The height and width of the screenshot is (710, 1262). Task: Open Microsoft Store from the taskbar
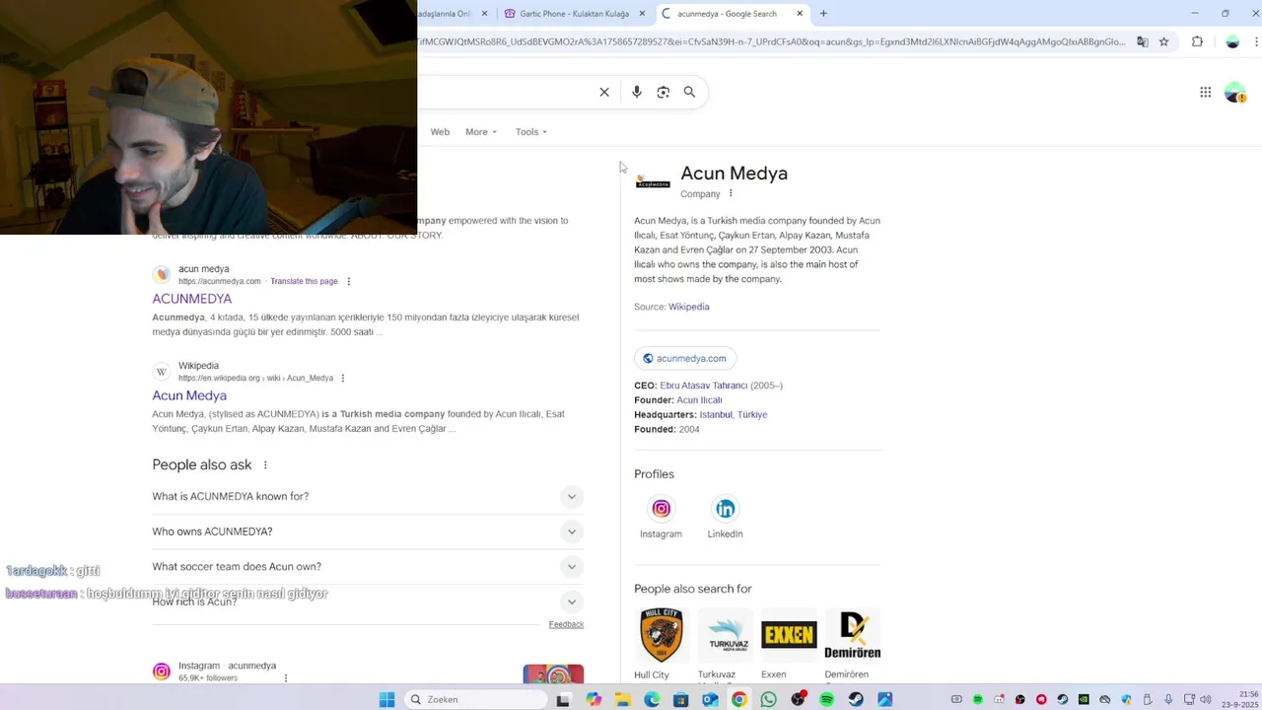(x=680, y=699)
